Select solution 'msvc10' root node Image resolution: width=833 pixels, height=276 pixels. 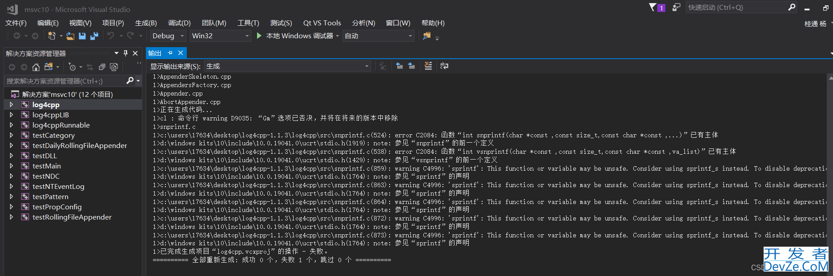[68, 94]
